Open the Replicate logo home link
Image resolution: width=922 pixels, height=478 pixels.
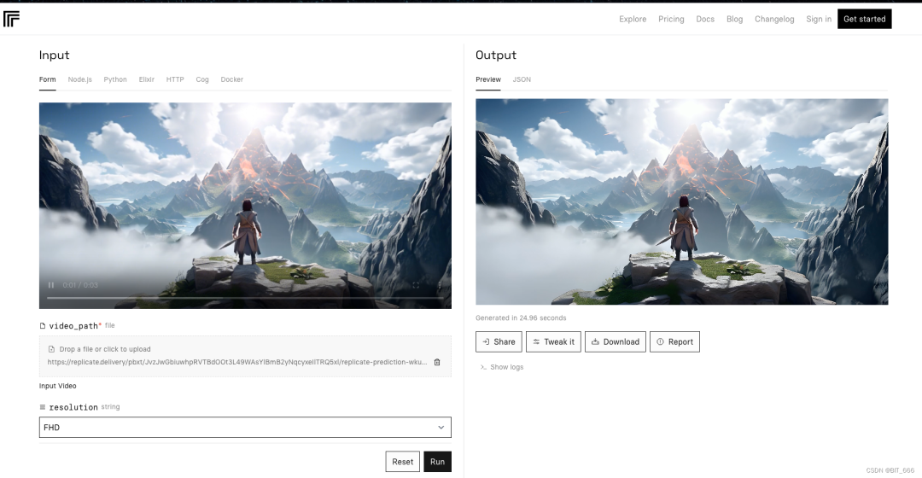(x=11, y=19)
